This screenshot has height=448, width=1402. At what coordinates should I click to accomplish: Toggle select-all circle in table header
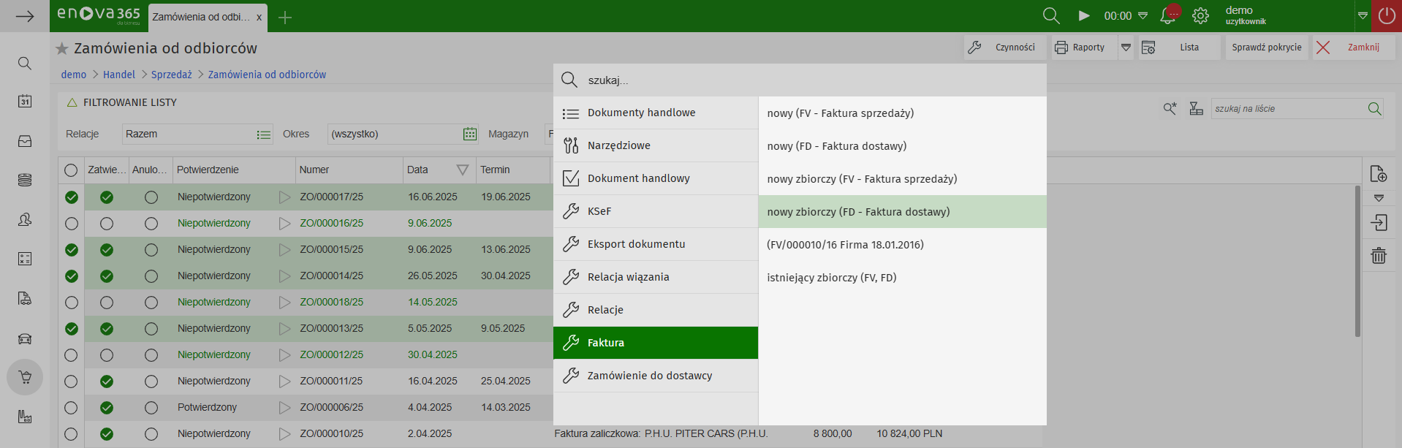point(71,170)
